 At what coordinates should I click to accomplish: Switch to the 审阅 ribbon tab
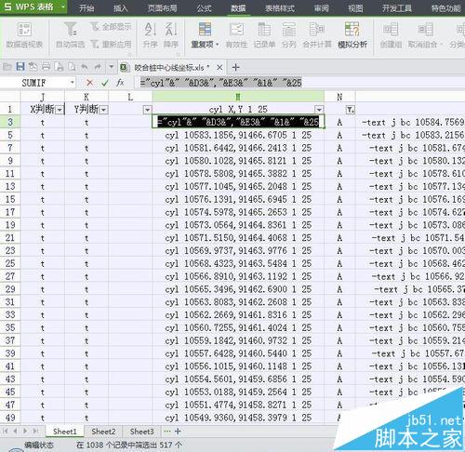coord(321,8)
